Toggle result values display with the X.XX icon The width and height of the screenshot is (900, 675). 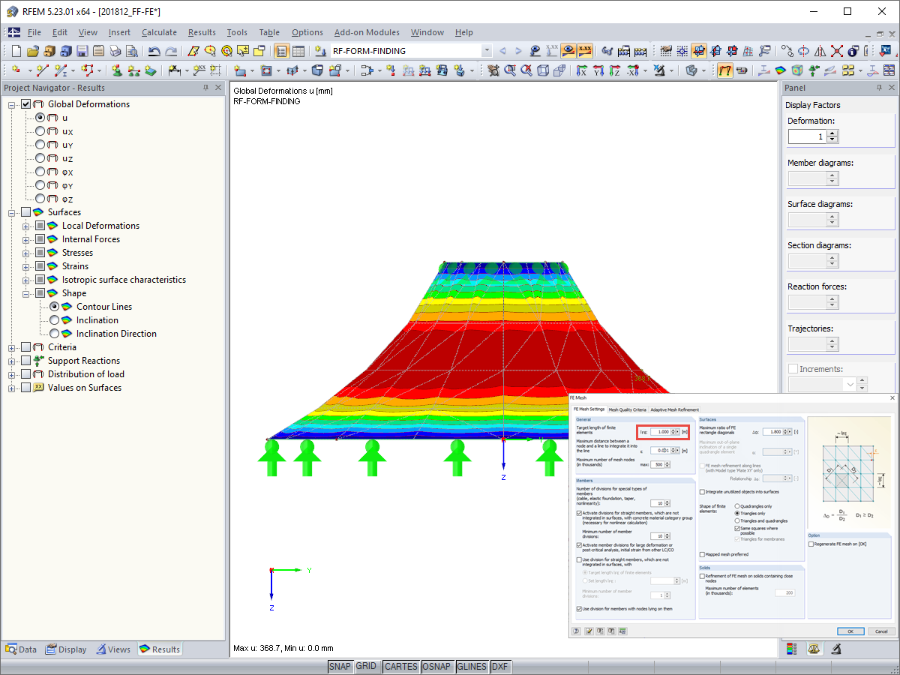coord(584,51)
